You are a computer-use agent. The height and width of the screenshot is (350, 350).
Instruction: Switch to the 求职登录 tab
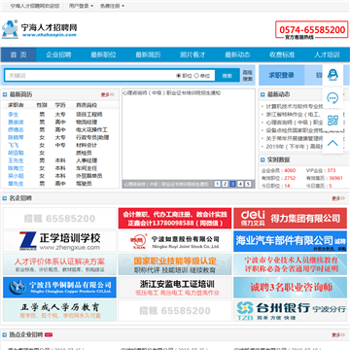pos(282,75)
